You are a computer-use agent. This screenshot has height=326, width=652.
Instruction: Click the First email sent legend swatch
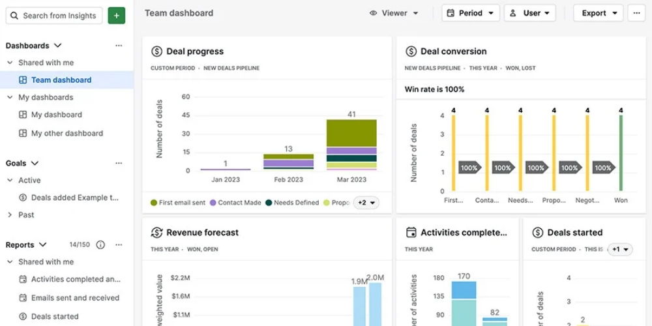tap(154, 203)
